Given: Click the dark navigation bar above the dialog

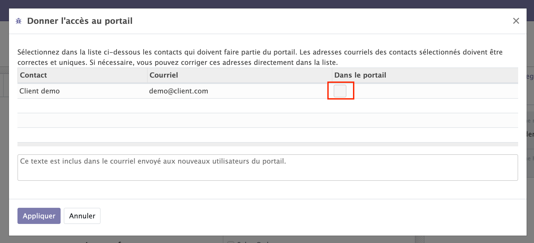Looking at the screenshot, I should (265, 4).
